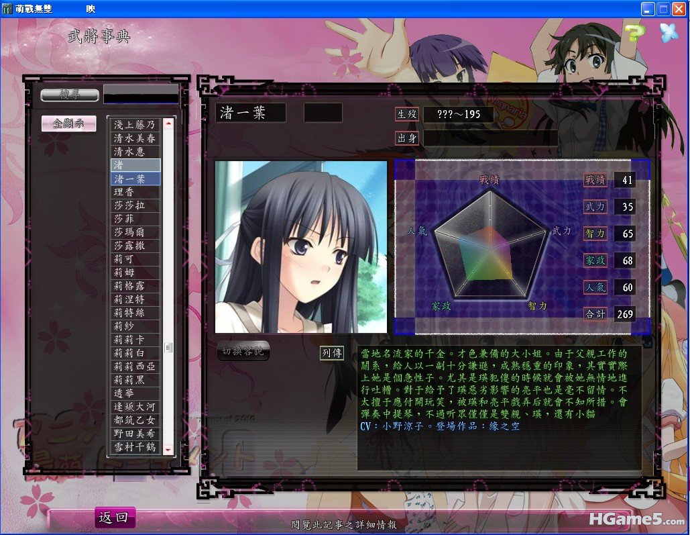Click the list scroll up arrow
This screenshot has height=535, width=690.
(x=168, y=124)
